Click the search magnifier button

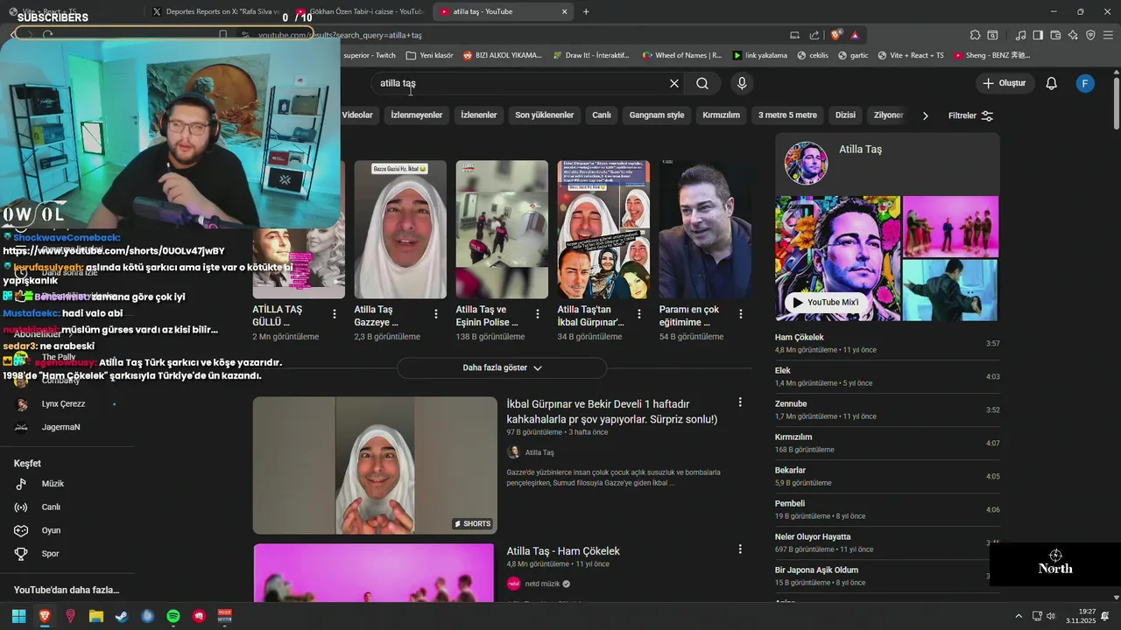(702, 83)
